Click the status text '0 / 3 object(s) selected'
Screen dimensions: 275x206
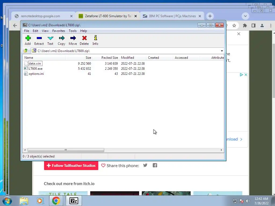[x=39, y=156]
